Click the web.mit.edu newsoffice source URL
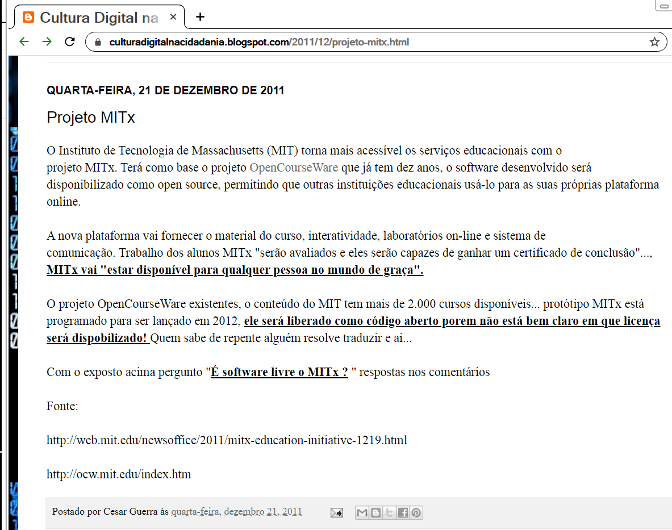This screenshot has width=672, height=530. coord(227,440)
